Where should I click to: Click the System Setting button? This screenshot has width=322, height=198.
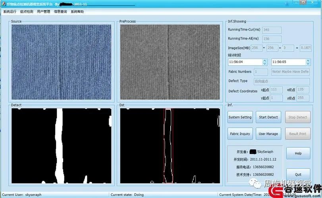point(240,117)
